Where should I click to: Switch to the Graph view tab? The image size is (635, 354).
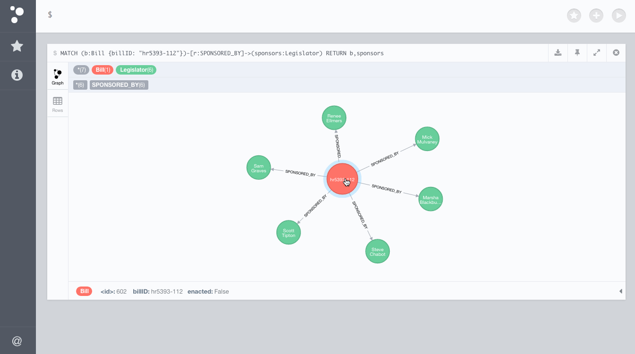tap(58, 77)
